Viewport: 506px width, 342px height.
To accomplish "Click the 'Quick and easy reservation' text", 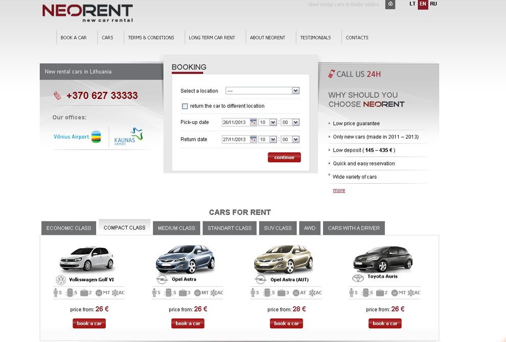I will (x=364, y=163).
